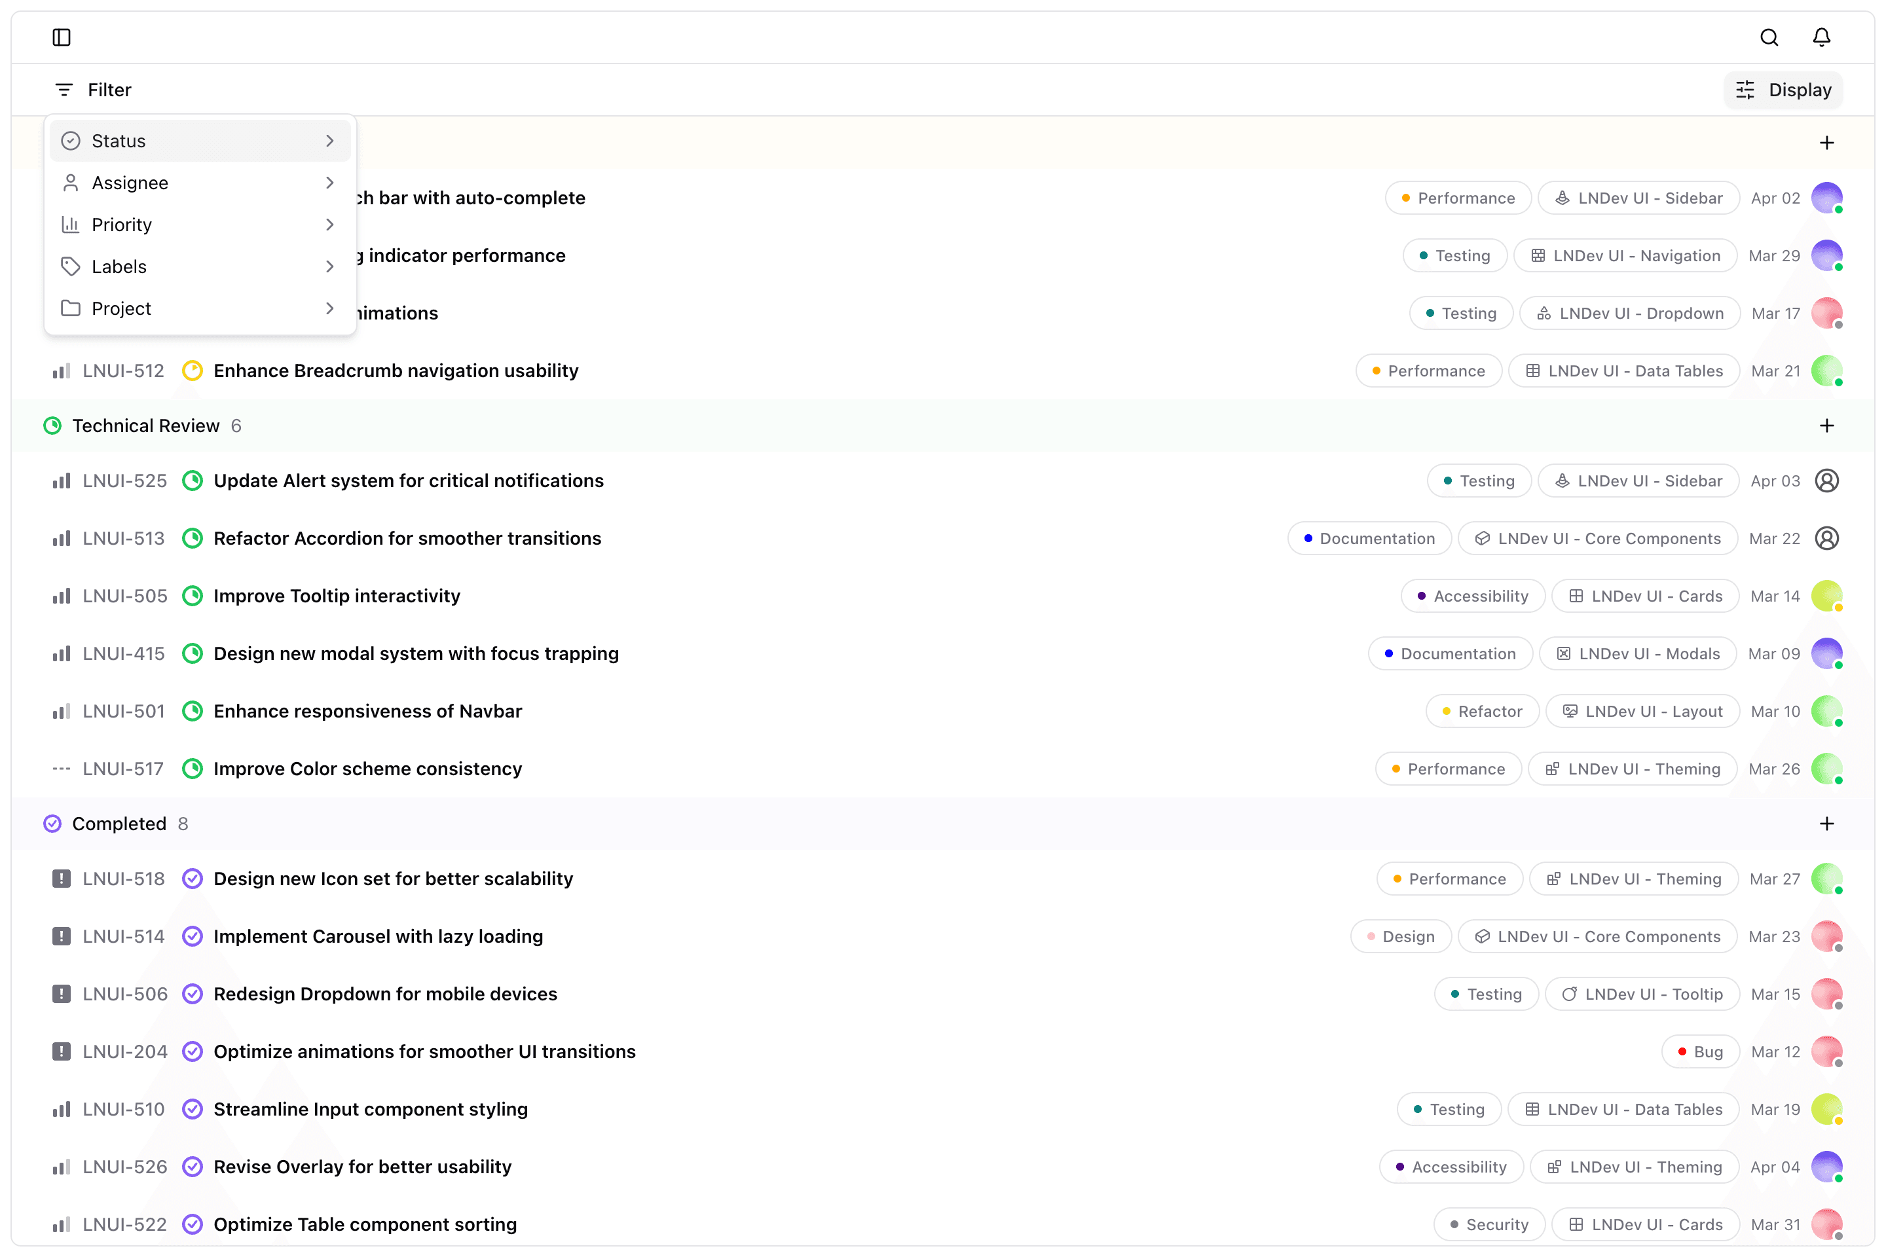Click the in-progress status circle on LNUI-512
Image resolution: width=1886 pixels, height=1257 pixels.
193,371
